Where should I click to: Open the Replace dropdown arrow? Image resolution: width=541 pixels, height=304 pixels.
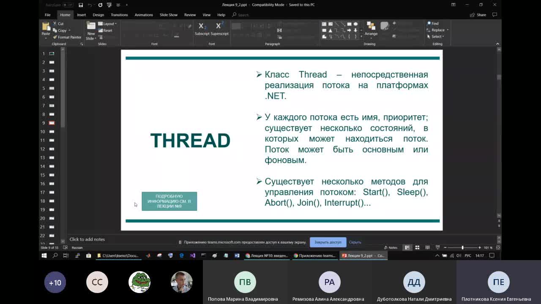(x=448, y=30)
